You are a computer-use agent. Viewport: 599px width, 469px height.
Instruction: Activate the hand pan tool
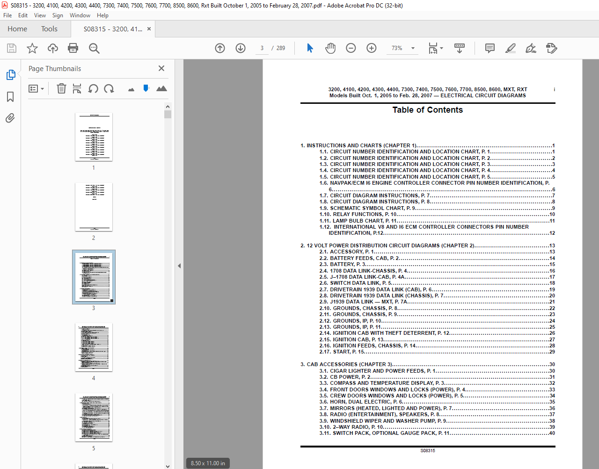(x=330, y=48)
